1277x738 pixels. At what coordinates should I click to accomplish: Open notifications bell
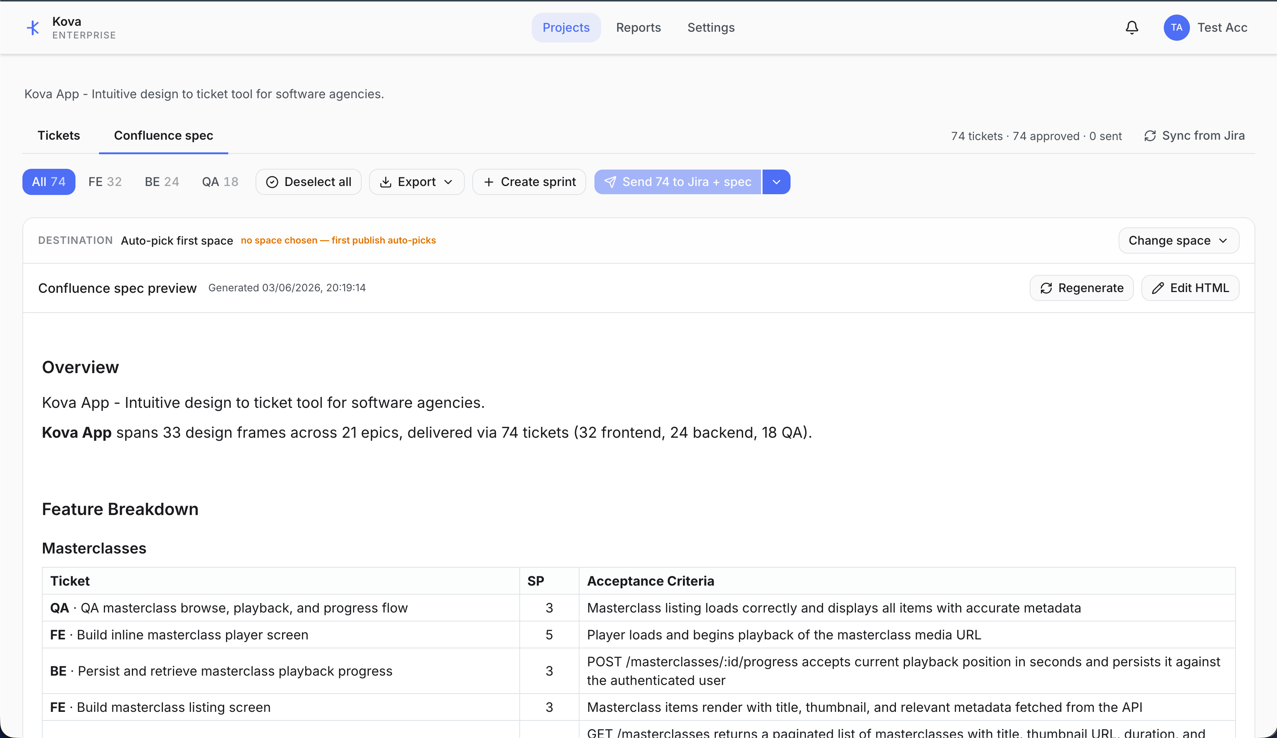click(x=1132, y=27)
